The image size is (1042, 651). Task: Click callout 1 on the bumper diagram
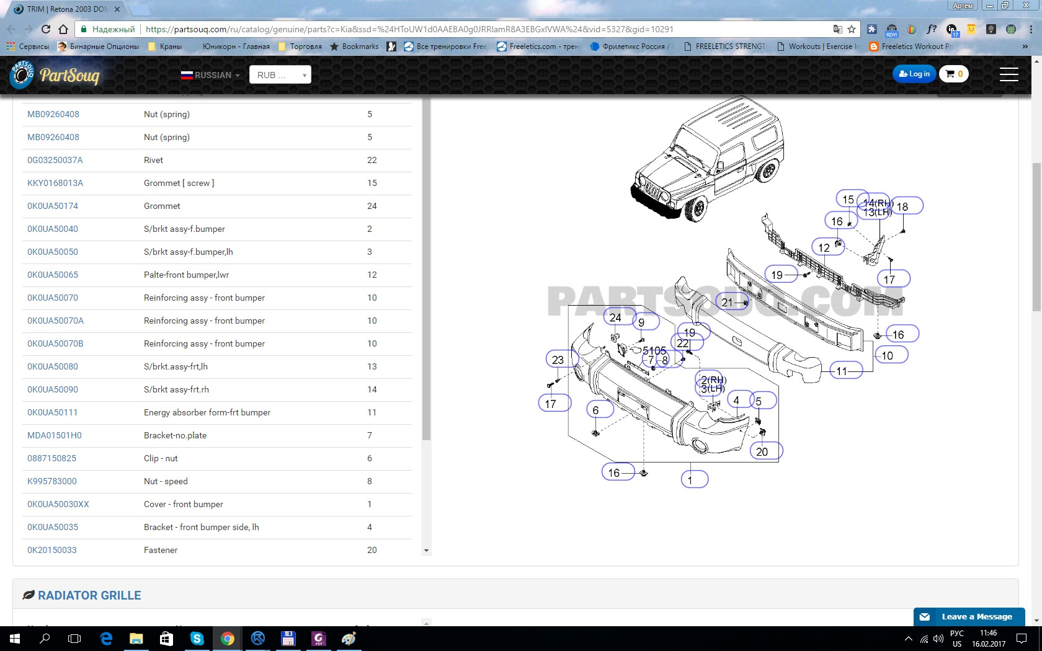click(693, 479)
